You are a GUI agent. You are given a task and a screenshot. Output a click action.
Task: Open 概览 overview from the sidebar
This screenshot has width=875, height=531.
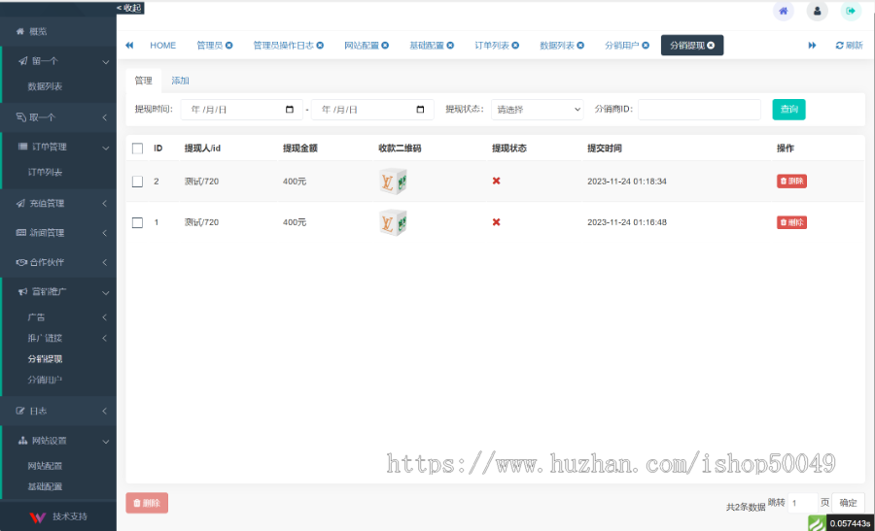tap(58, 32)
